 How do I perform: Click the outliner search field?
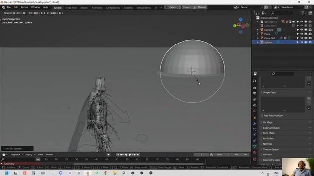pyautogui.click(x=282, y=13)
